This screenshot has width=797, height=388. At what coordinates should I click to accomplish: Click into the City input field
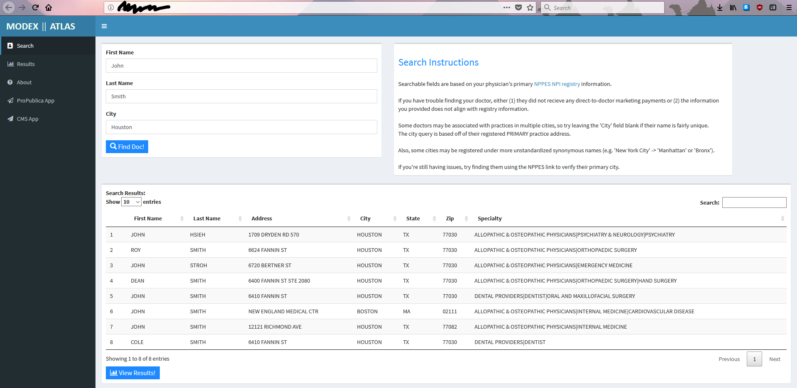click(x=241, y=127)
